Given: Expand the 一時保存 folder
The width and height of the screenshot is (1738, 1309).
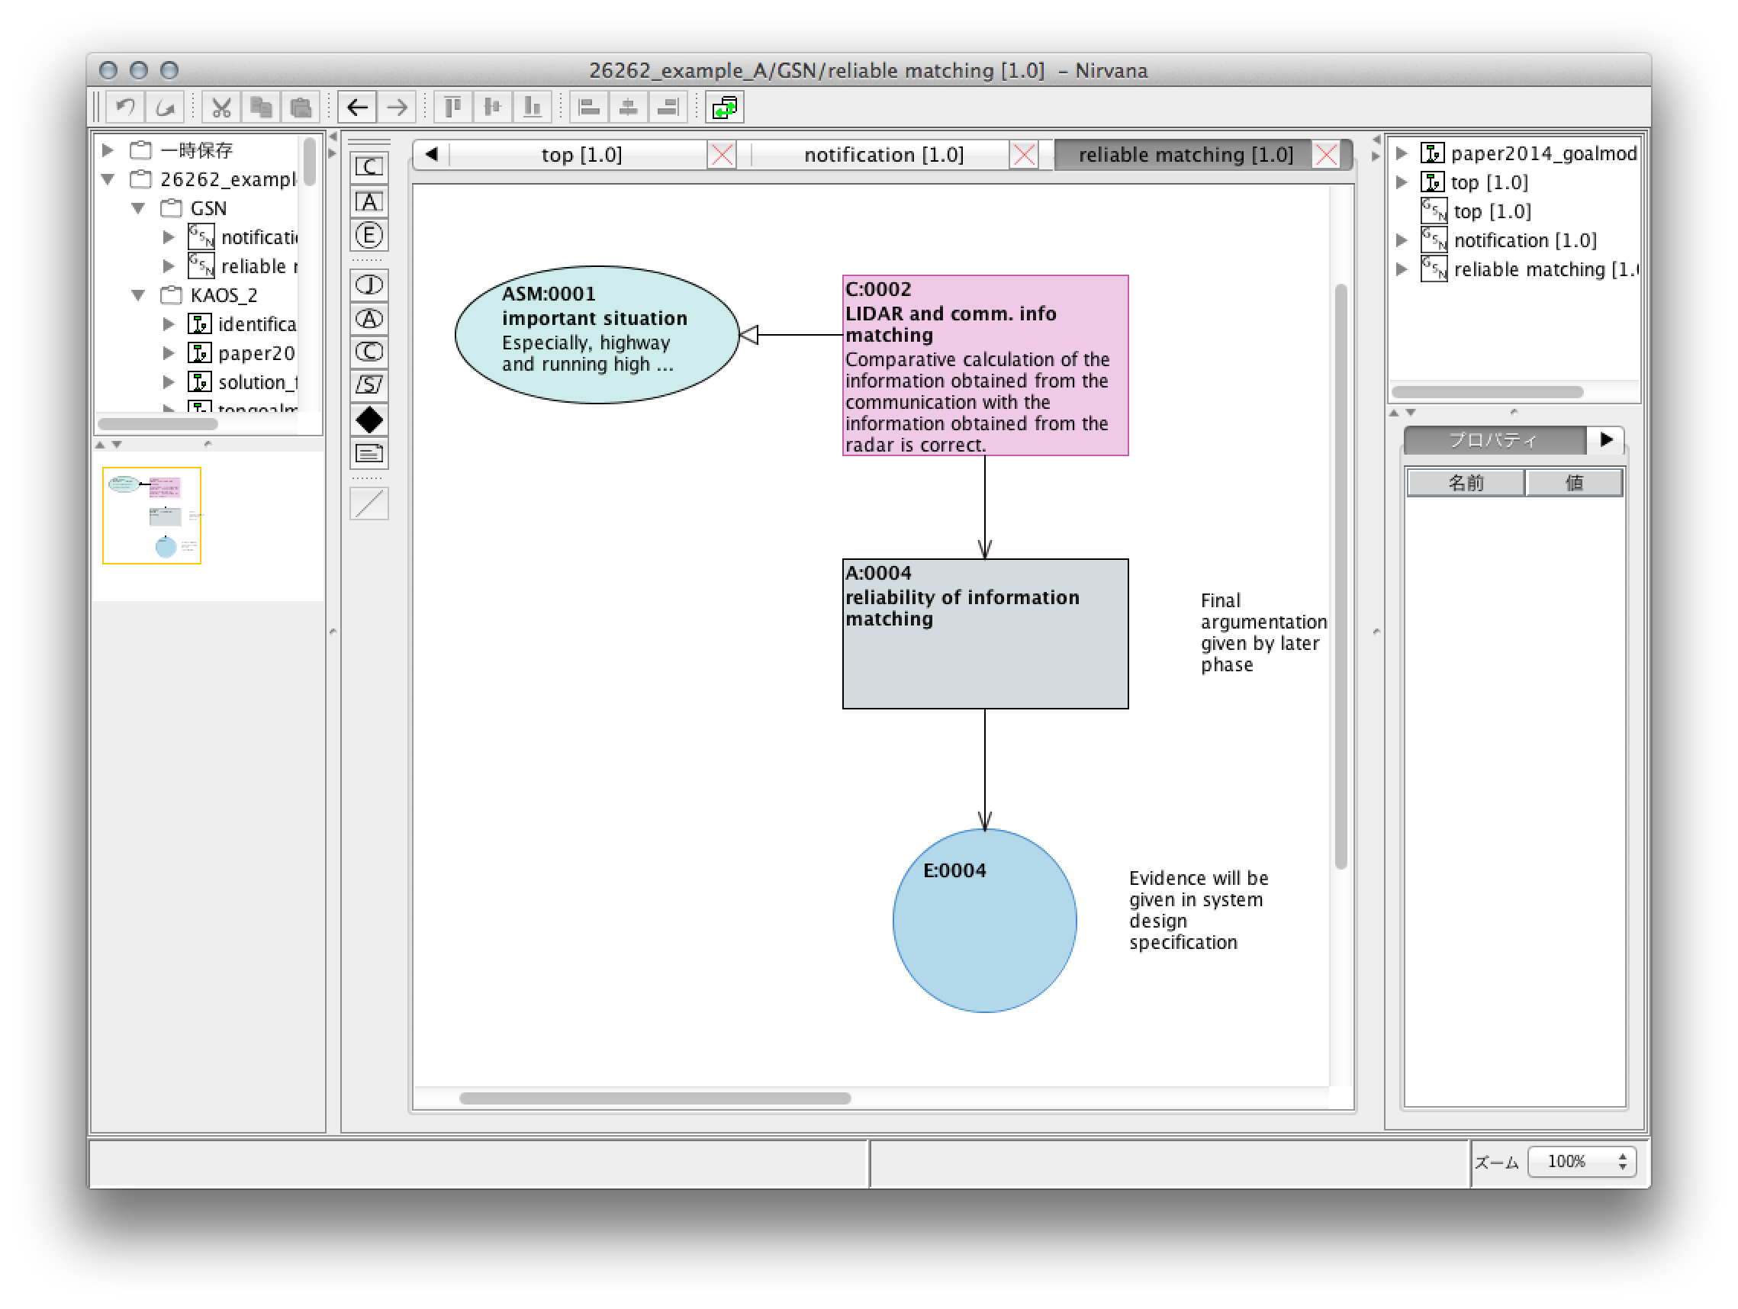Looking at the screenshot, I should pos(108,150).
